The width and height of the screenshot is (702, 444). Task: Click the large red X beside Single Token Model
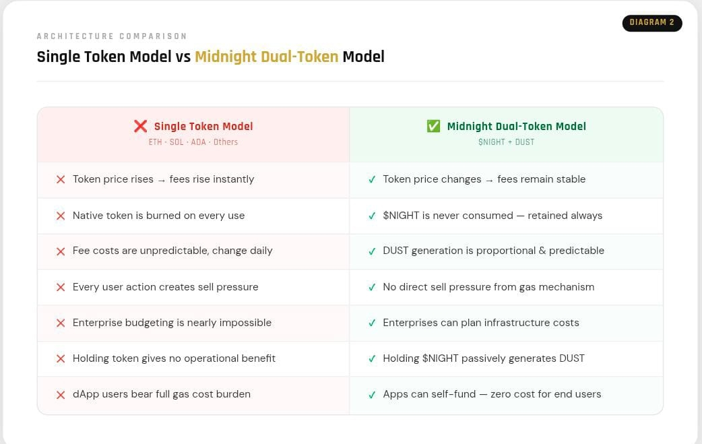[x=141, y=126]
